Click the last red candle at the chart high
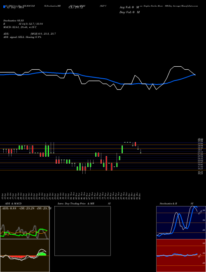 coord(136,144)
